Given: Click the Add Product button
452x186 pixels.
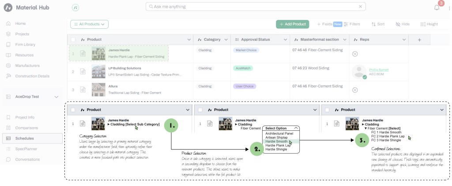Looking at the screenshot, I should tap(292, 24).
